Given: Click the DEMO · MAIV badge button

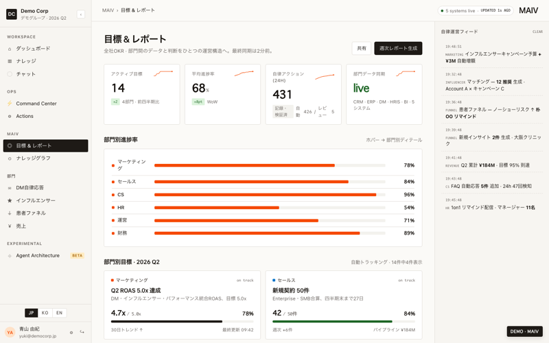Looking at the screenshot, I should coord(524,331).
